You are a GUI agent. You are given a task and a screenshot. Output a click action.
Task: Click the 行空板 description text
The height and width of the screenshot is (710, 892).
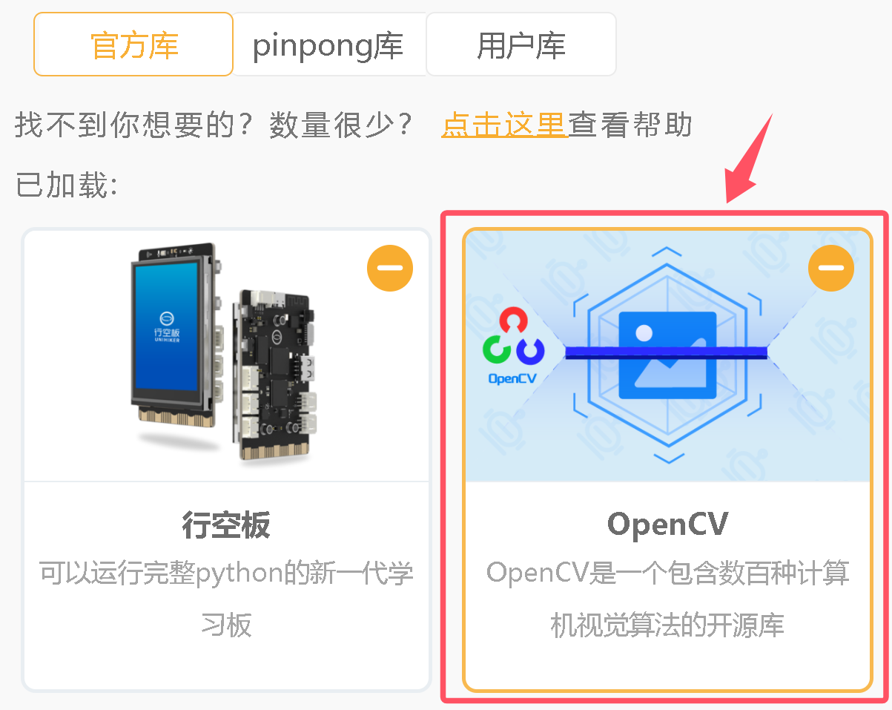(x=226, y=599)
